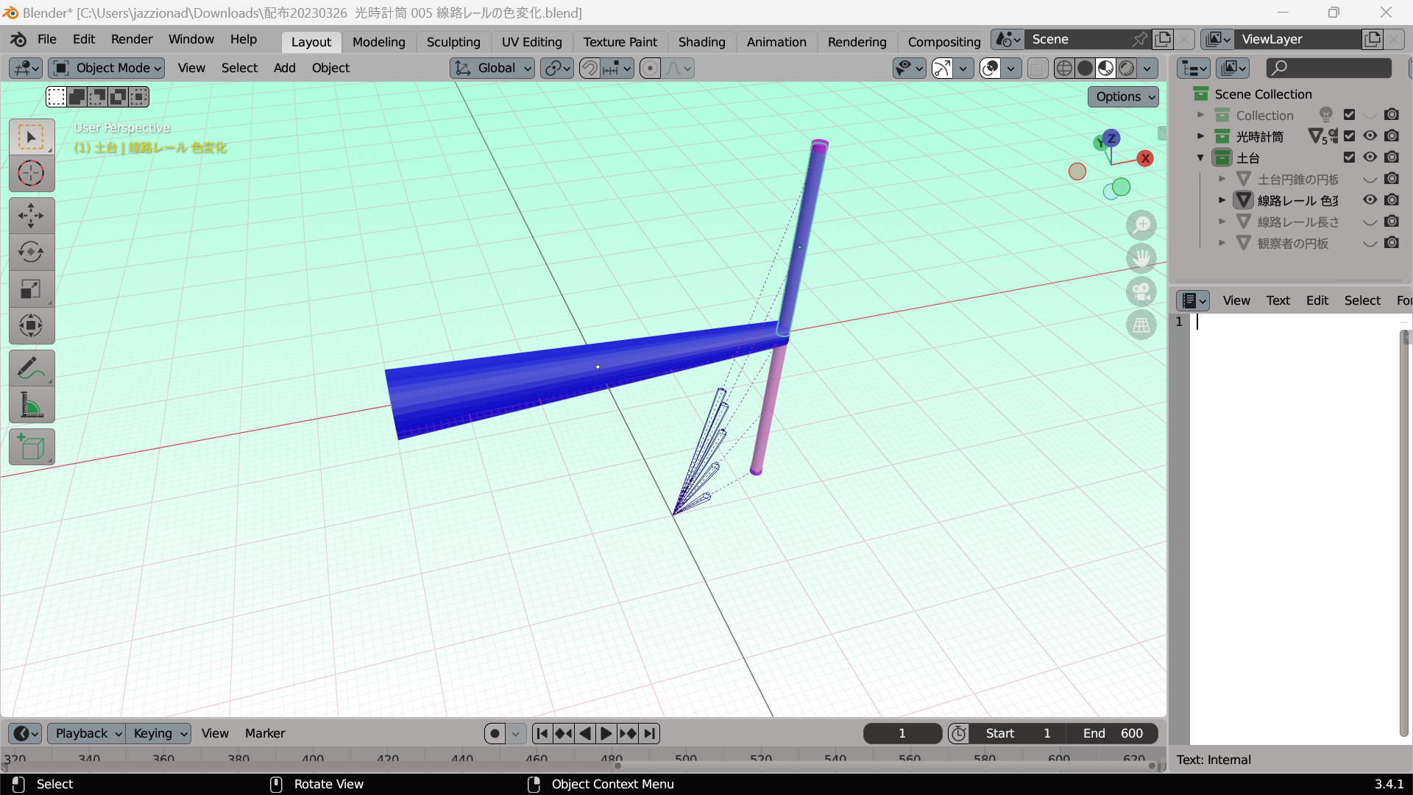Screen dimensions: 1413x795
Task: Select the Measure tool
Action: coord(31,405)
